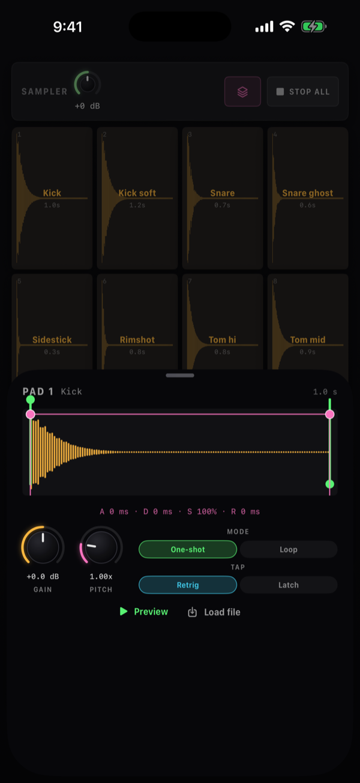Trigger the Kick soft pad
Image resolution: width=360 pixels, height=783 pixels.
(137, 198)
